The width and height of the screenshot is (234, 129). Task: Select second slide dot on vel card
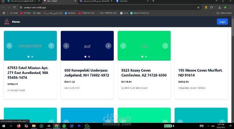[146, 57]
